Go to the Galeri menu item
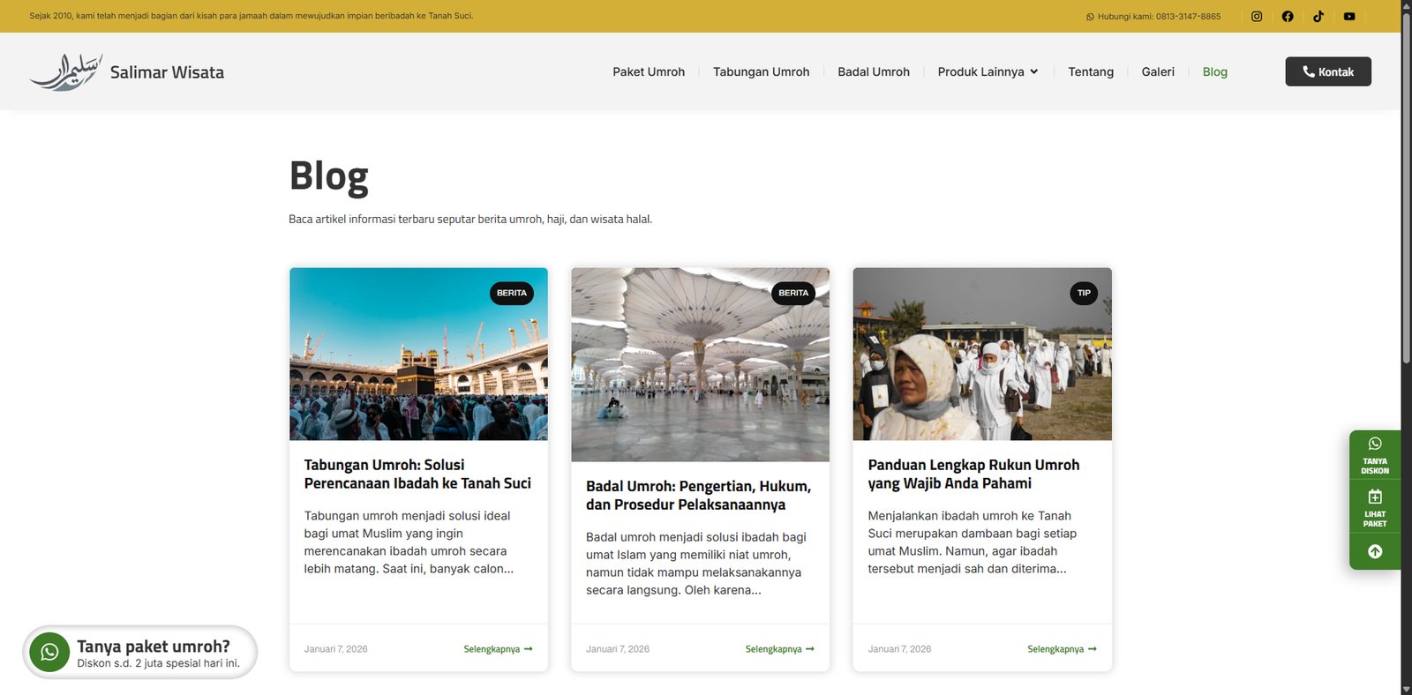Screen dimensions: 1412x695 [1158, 72]
